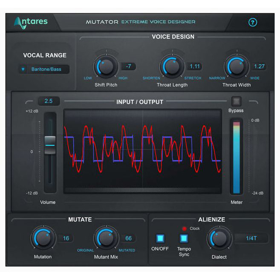Click the Mutation knob
The image size is (280, 280).
tap(43, 238)
